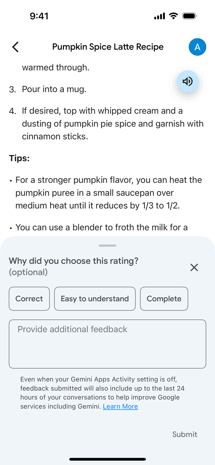The image size is (215, 465).
Task: Toggle the Easy to understand chip
Action: point(95,299)
